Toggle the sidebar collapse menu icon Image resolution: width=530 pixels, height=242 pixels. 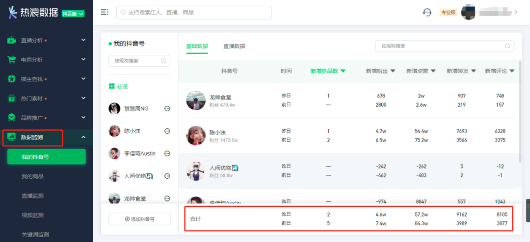(x=105, y=12)
